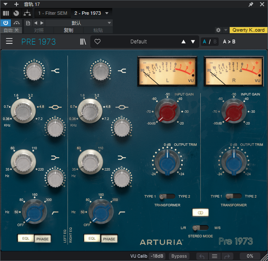This screenshot has height=261, width=268.
Task: Click the 粘贴 paste button
Action: pyautogui.click(x=98, y=30)
